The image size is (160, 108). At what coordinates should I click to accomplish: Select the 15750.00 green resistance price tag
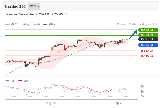click(148, 35)
